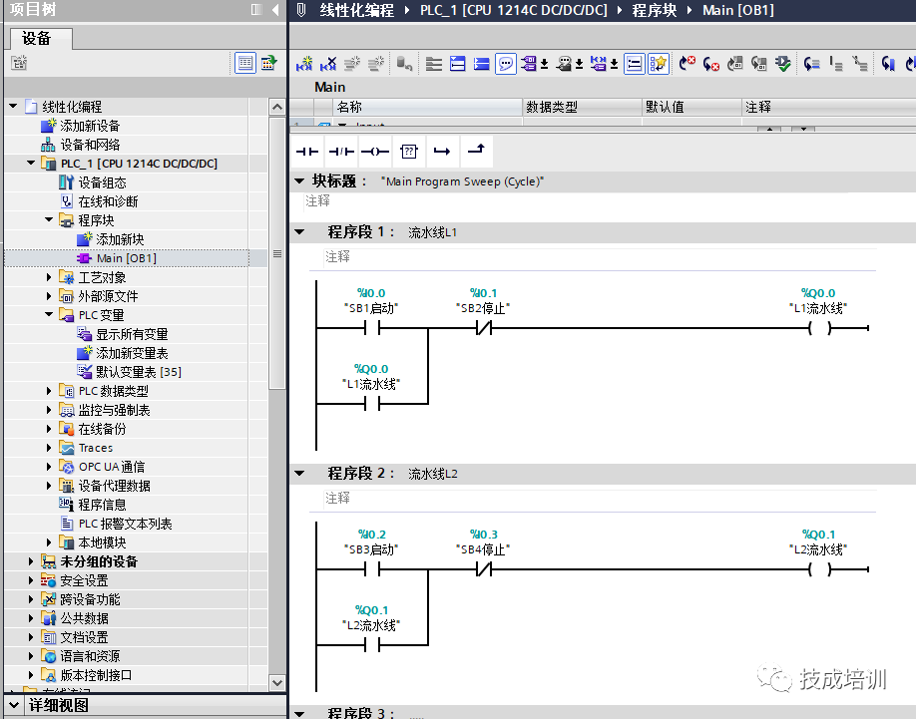Click PLC_1 breadcrumb in title bar

coord(514,11)
